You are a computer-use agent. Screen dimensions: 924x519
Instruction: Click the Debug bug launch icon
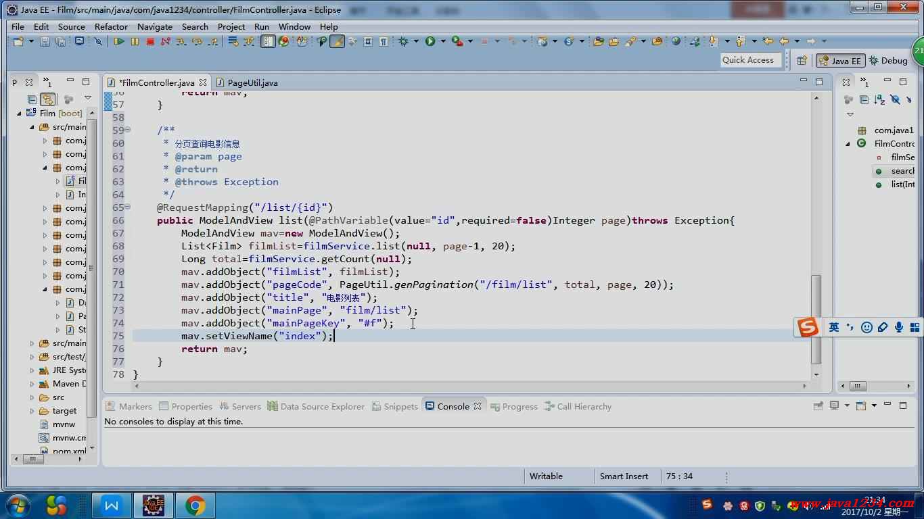[x=404, y=42]
